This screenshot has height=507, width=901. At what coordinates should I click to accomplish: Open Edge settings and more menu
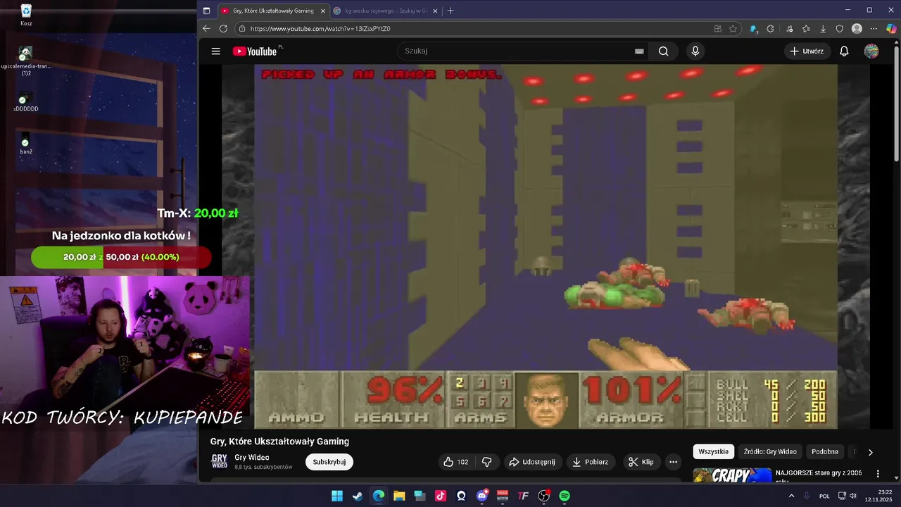pyautogui.click(x=874, y=29)
